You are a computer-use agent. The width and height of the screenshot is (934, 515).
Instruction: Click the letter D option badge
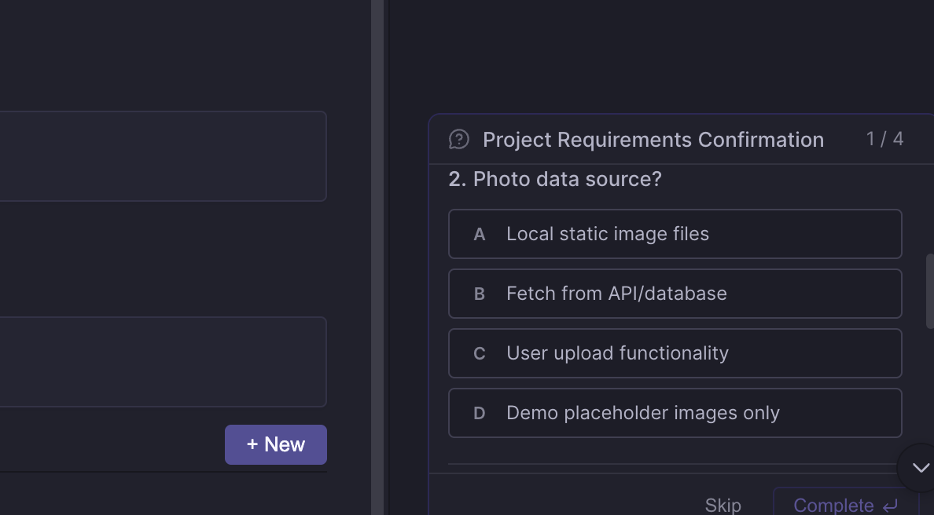tap(480, 414)
